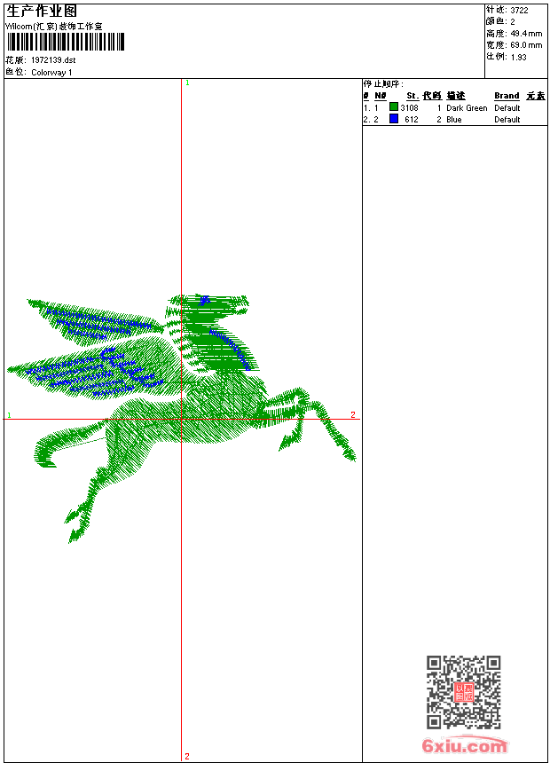The height and width of the screenshot is (763, 550).
Task: Click the red '2' marker at vertical line bottom
Action: click(187, 756)
